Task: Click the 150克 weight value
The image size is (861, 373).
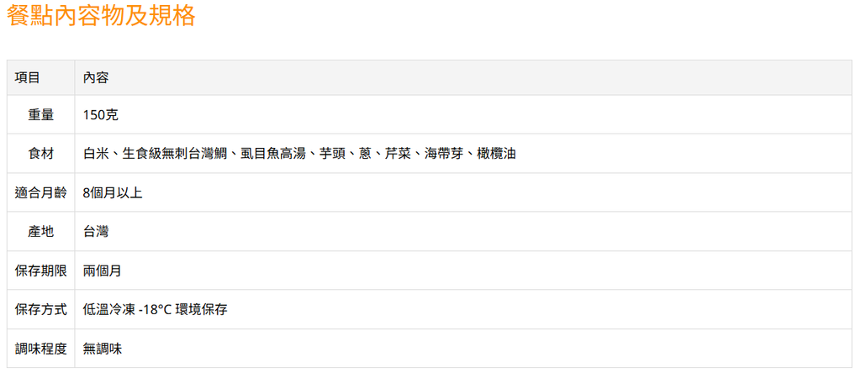Action: point(101,115)
